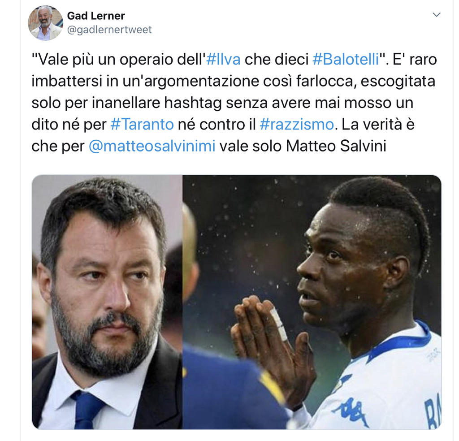Click the blue tie in the left photo
The height and width of the screenshot is (441, 459).
pyautogui.click(x=87, y=409)
